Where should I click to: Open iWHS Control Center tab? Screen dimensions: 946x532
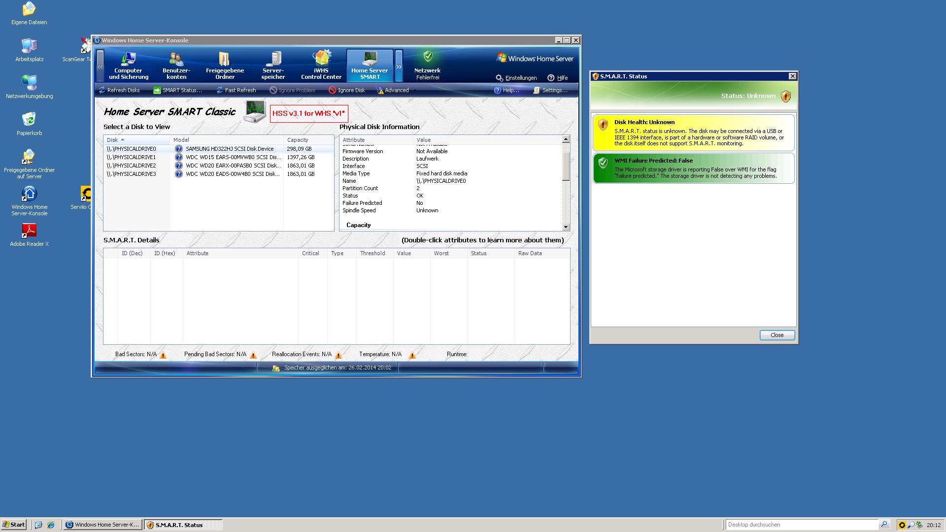(321, 65)
